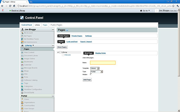Open the Go to menu
180x112 pixels.
[x=145, y=11]
